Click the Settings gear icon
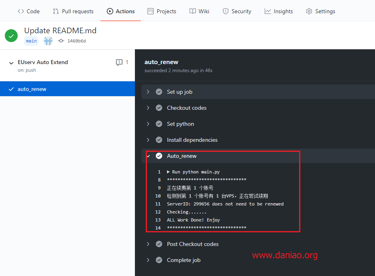This screenshot has width=375, height=276. [x=309, y=11]
